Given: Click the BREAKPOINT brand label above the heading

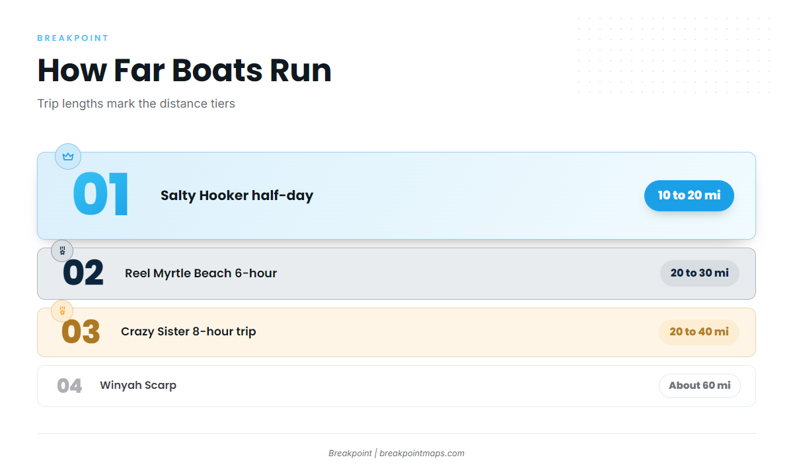Looking at the screenshot, I should click(x=73, y=38).
